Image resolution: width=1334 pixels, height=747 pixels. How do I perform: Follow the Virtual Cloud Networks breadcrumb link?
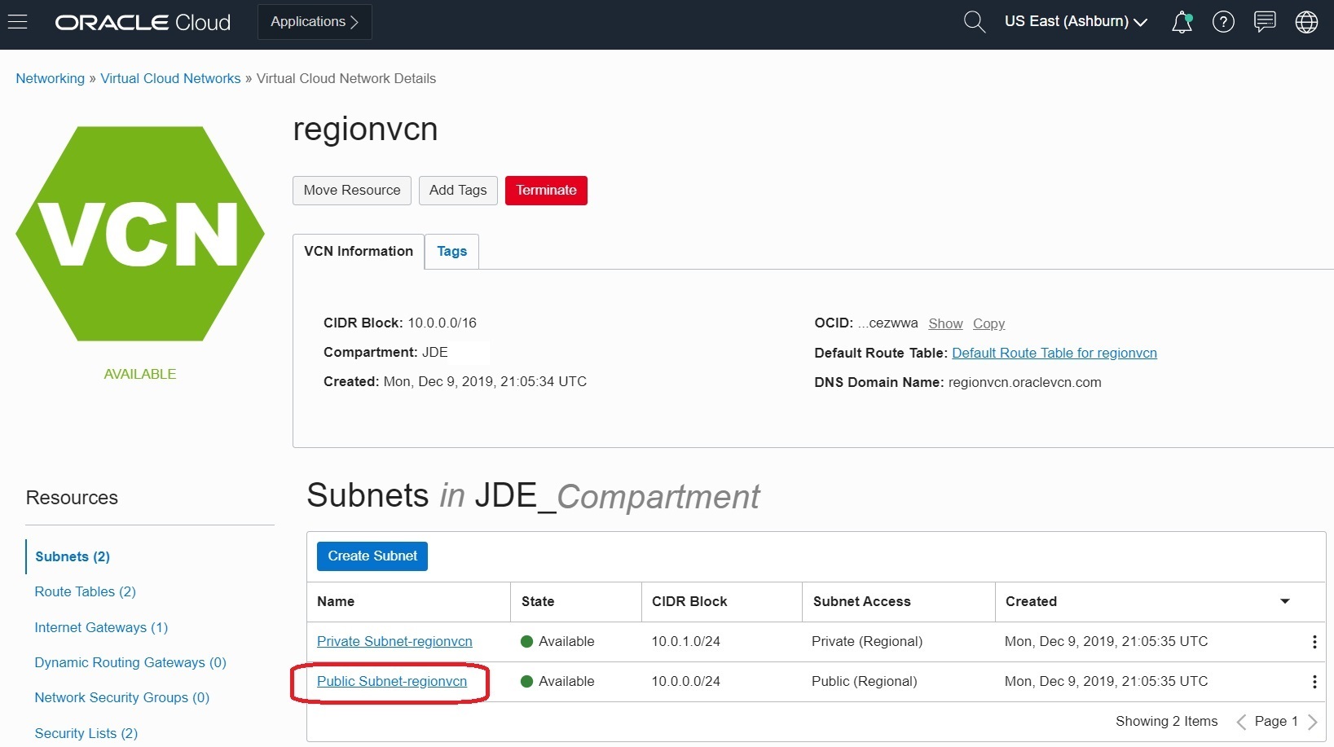[170, 78]
